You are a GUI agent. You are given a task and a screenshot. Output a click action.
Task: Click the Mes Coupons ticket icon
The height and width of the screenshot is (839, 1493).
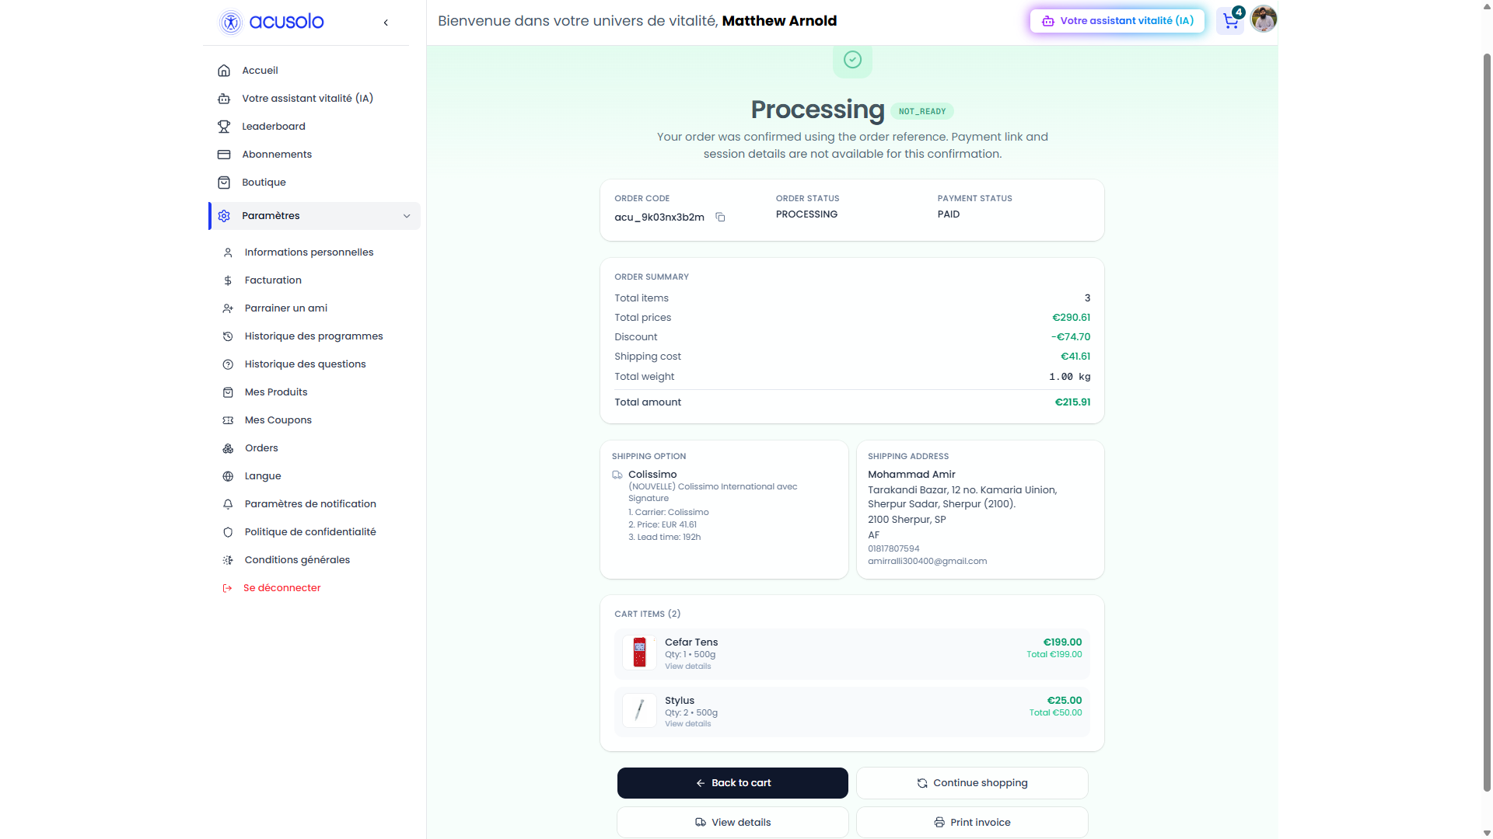(228, 420)
